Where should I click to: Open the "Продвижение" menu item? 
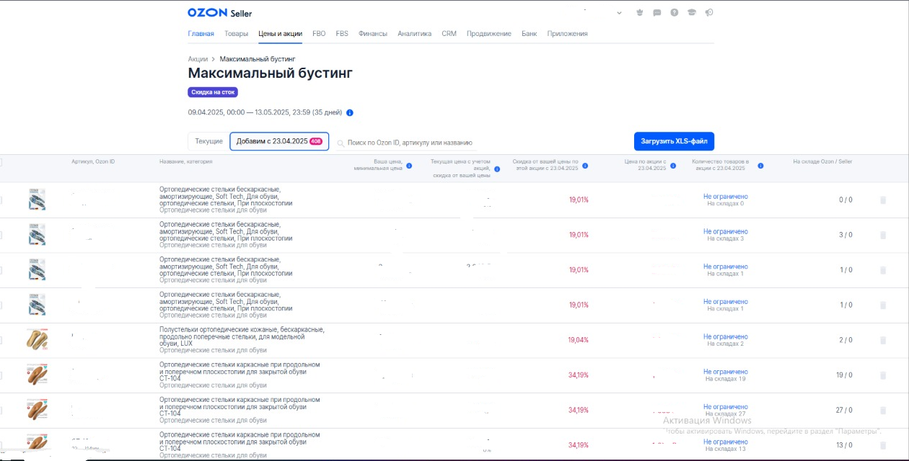point(488,34)
